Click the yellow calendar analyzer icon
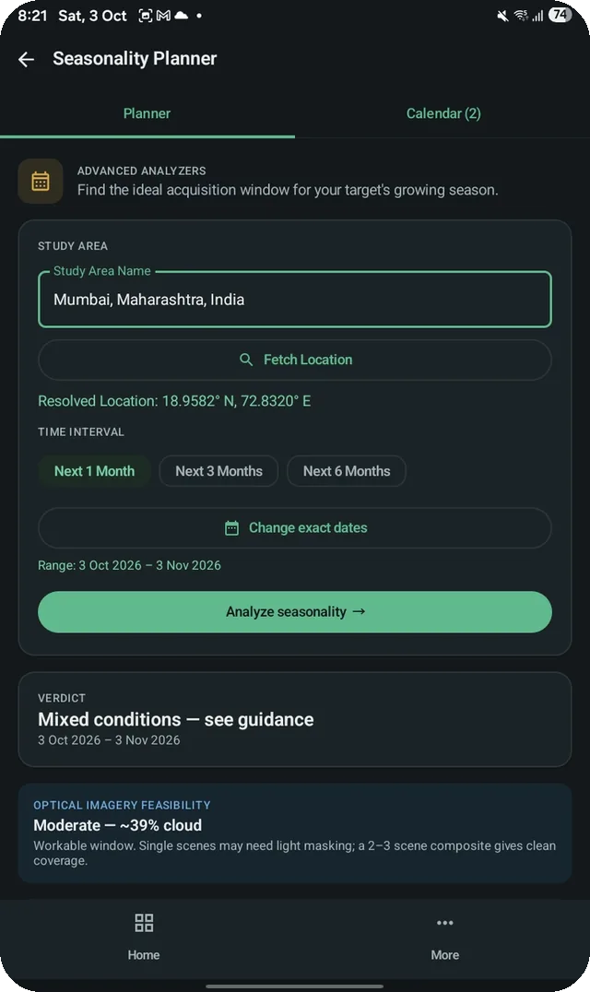The height and width of the screenshot is (992, 590). [x=41, y=181]
